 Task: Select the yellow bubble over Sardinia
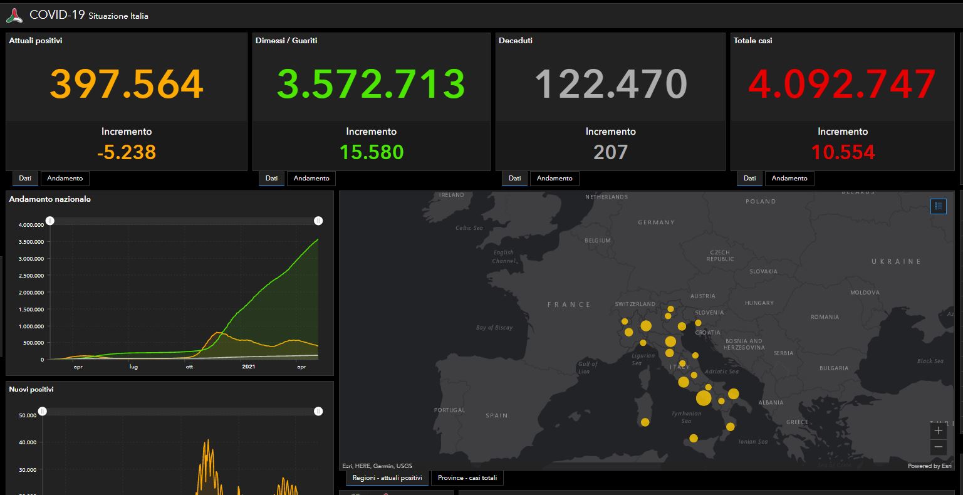(x=645, y=422)
